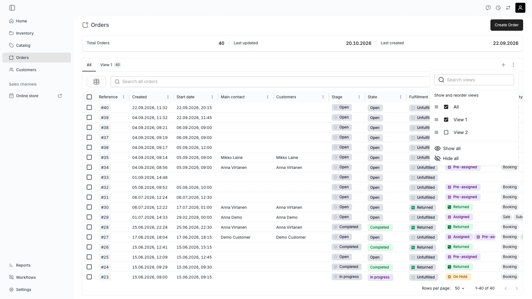Viewport: 532px width, 299px height.
Task: Select all orders with header checkbox
Action: click(89, 97)
